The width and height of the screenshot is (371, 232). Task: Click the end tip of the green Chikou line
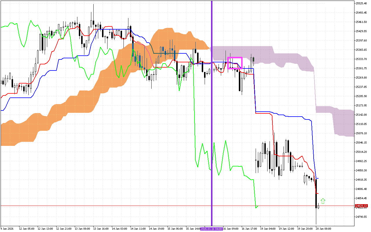(x=257, y=207)
